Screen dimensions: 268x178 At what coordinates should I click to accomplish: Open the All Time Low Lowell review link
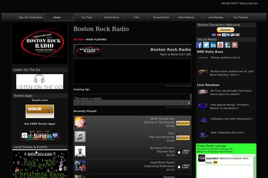pos(231,93)
